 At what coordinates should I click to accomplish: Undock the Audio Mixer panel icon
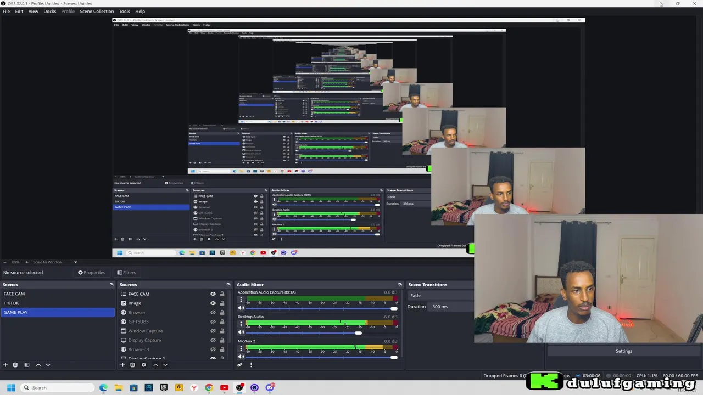[400, 285]
